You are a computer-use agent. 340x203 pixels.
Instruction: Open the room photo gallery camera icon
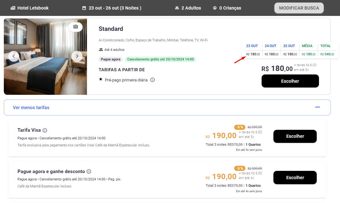(76, 27)
